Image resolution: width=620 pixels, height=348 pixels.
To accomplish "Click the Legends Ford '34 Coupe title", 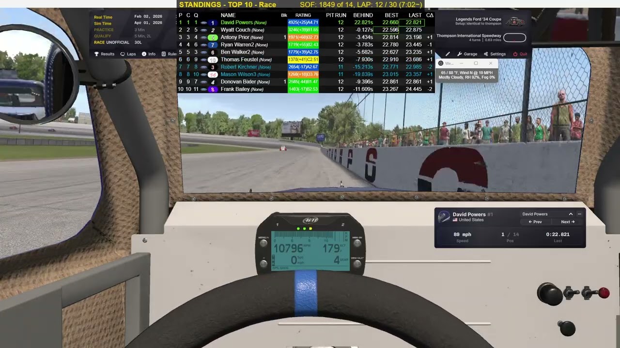I will (x=479, y=19).
